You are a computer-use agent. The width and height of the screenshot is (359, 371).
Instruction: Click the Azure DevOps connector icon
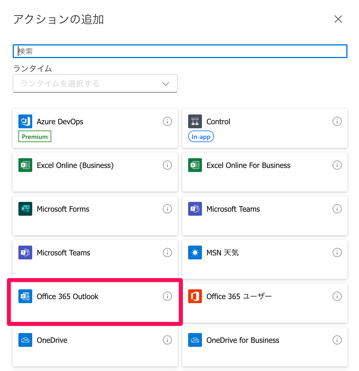click(25, 121)
